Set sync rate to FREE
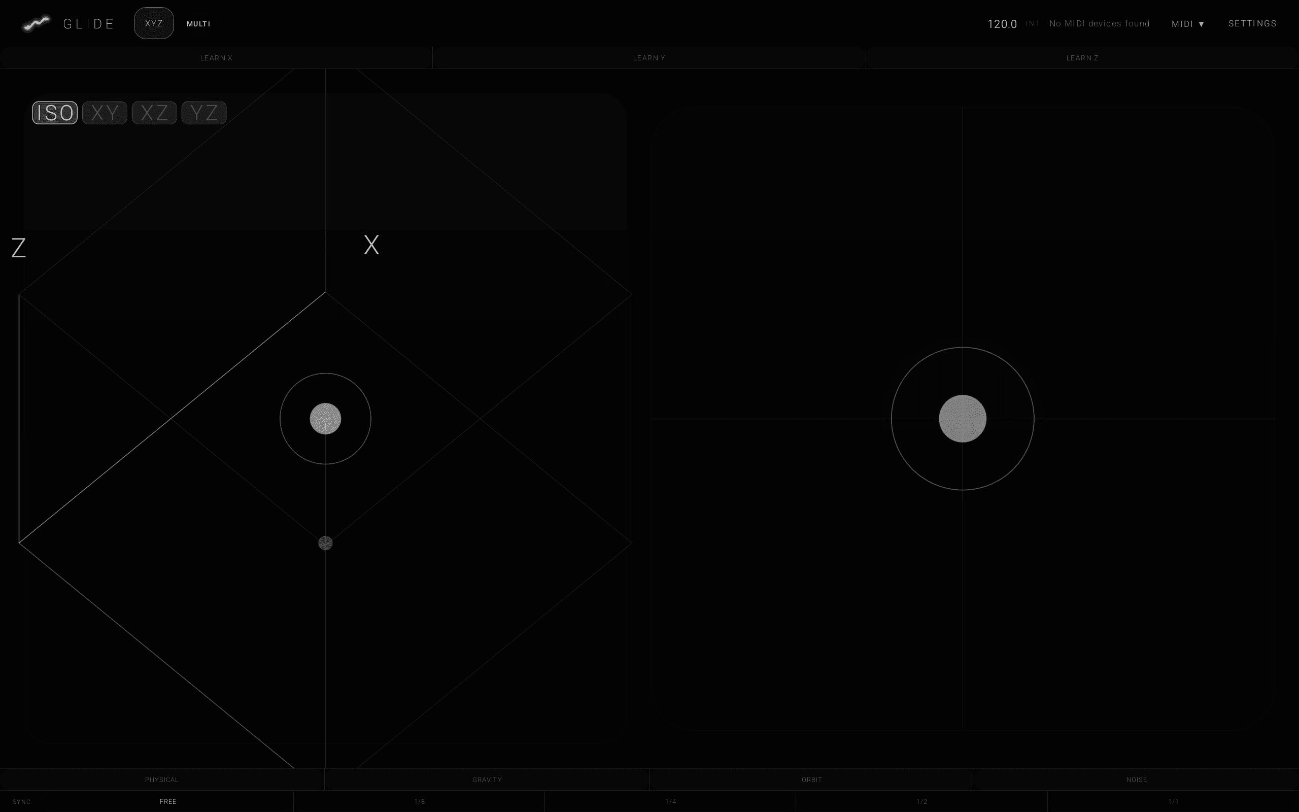The image size is (1299, 812). click(168, 801)
